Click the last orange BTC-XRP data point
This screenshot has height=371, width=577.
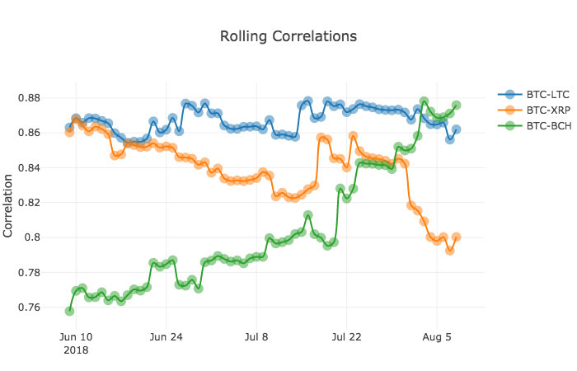(457, 237)
